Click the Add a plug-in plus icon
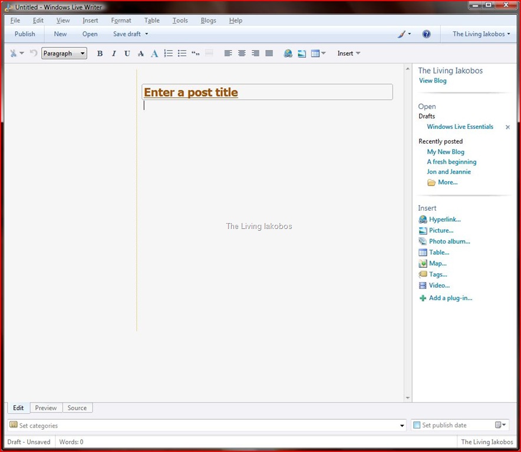521x452 pixels. point(423,298)
